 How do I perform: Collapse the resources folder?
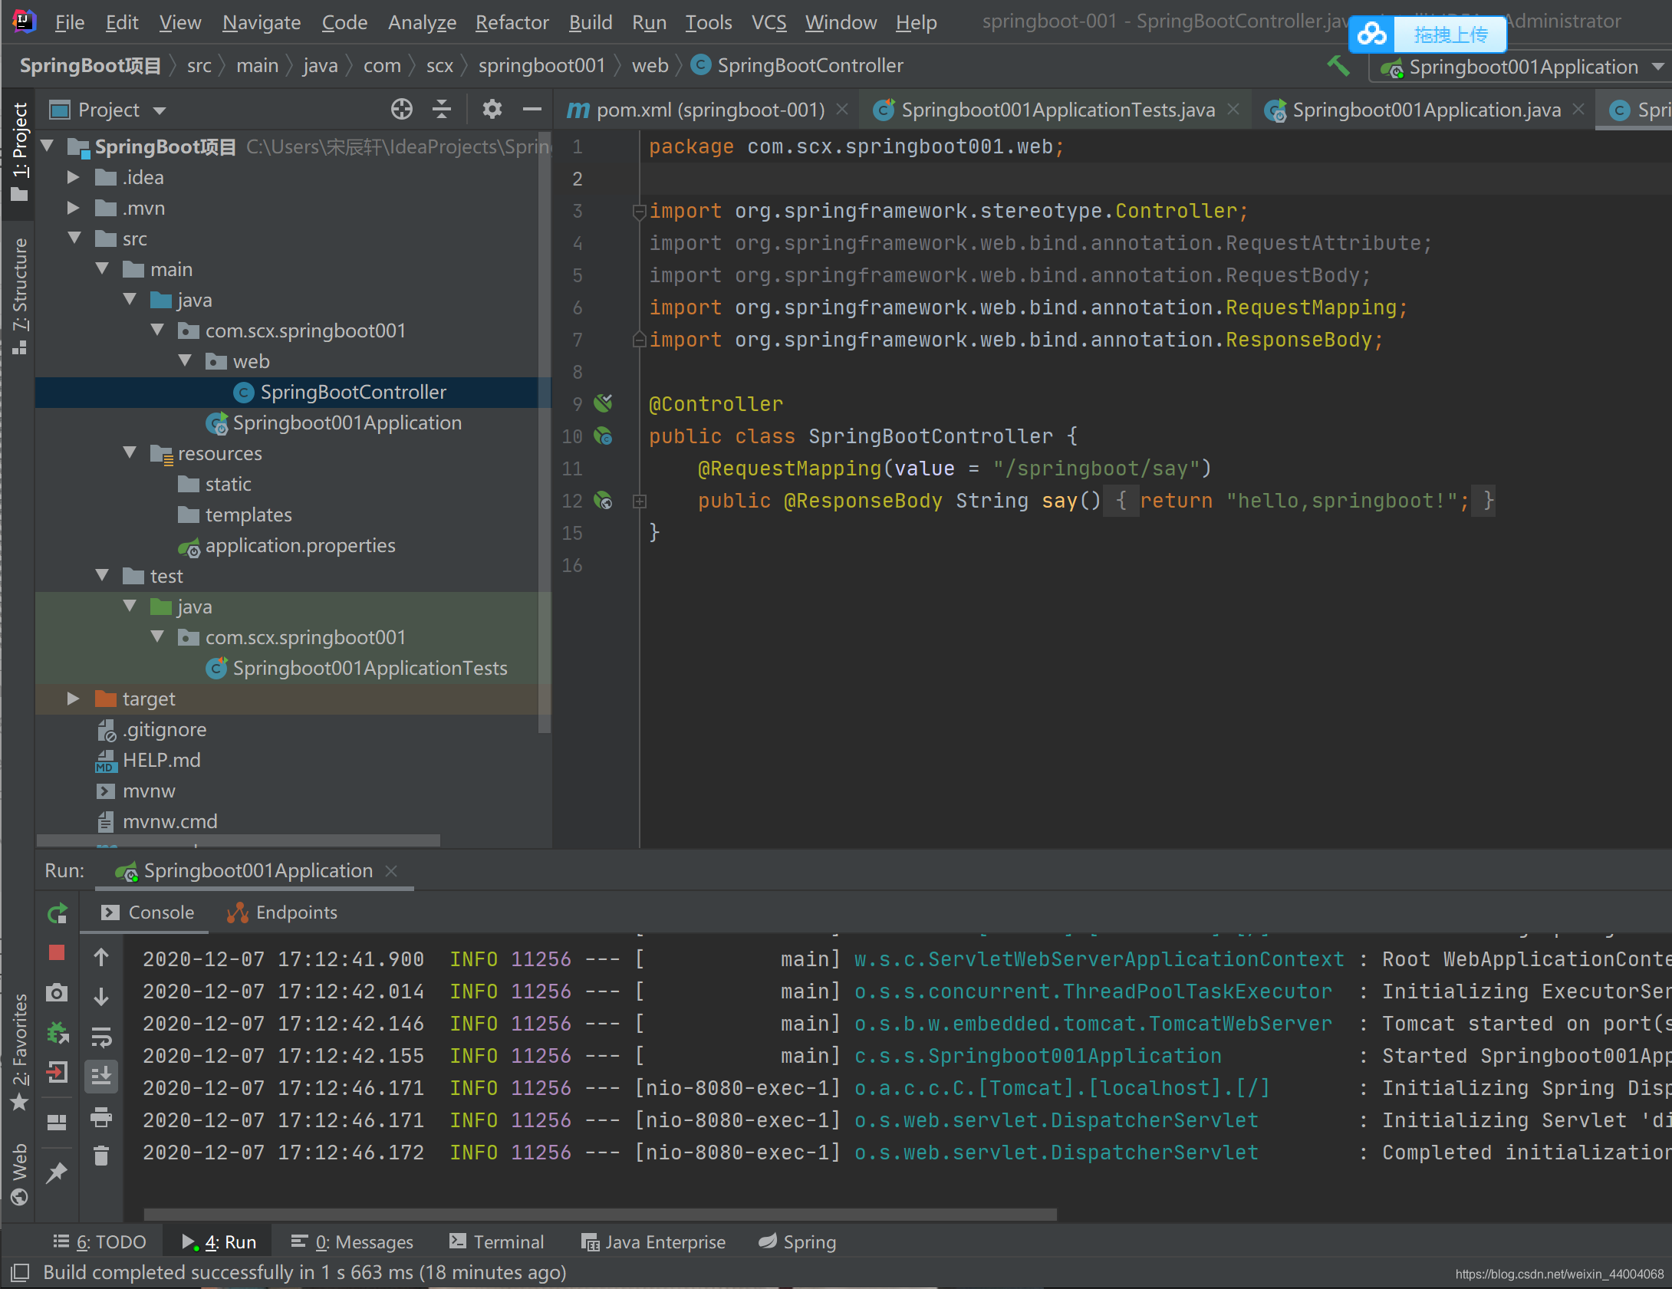point(130,453)
